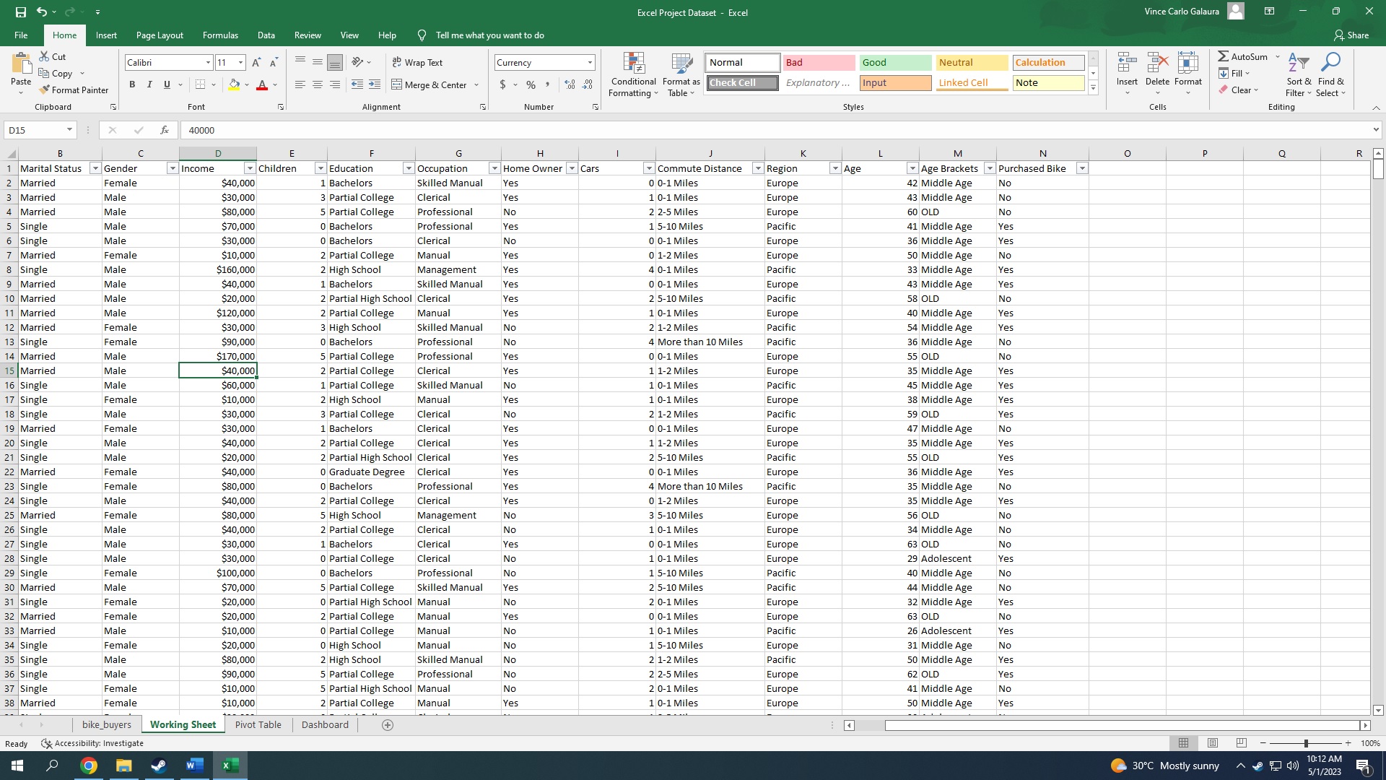This screenshot has height=780, width=1386.
Task: Open Sort & Filter tool
Action: pyautogui.click(x=1299, y=74)
